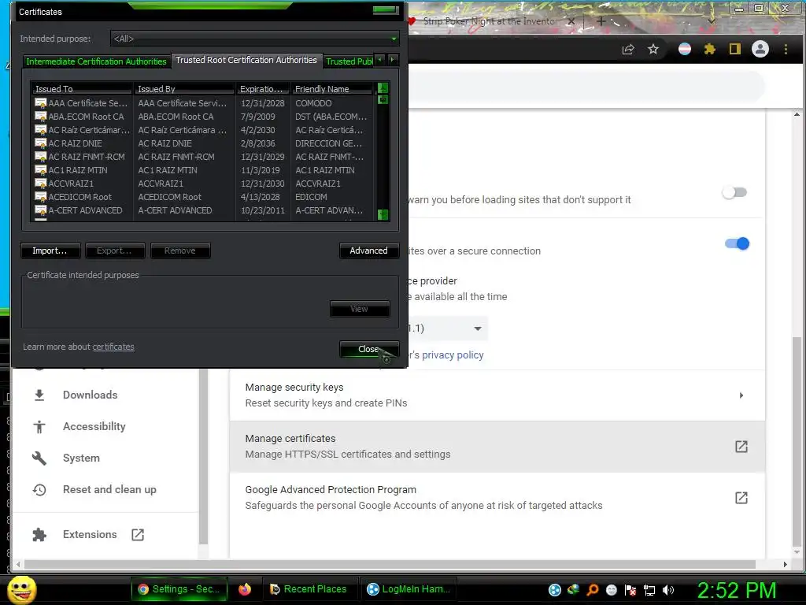806x605 pixels.
Task: Disable the secure connection toggle
Action: (x=737, y=243)
